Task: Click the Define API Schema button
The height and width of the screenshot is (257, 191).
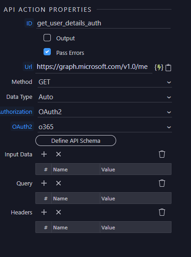Action: pyautogui.click(x=76, y=141)
